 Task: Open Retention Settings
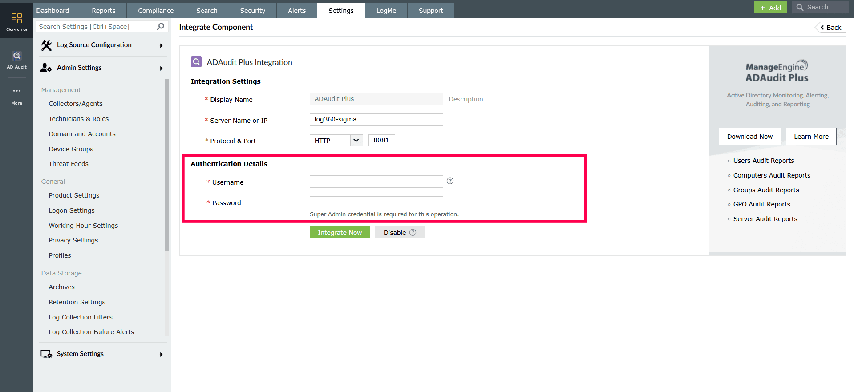(77, 302)
